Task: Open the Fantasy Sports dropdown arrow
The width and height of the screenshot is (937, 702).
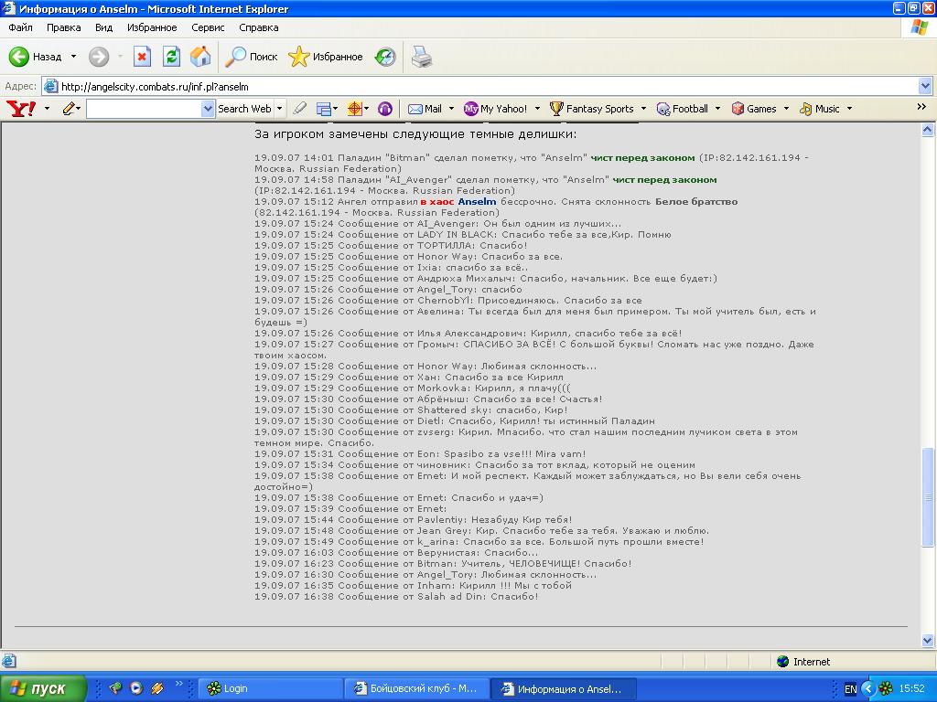Action: click(x=643, y=109)
